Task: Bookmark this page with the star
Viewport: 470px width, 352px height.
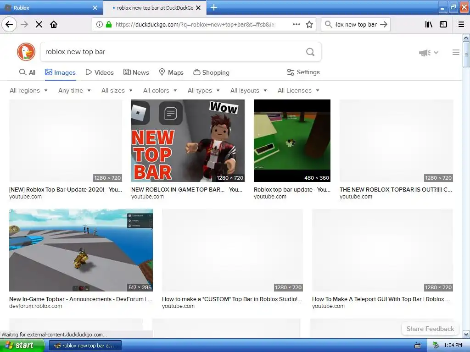Action: [309, 24]
